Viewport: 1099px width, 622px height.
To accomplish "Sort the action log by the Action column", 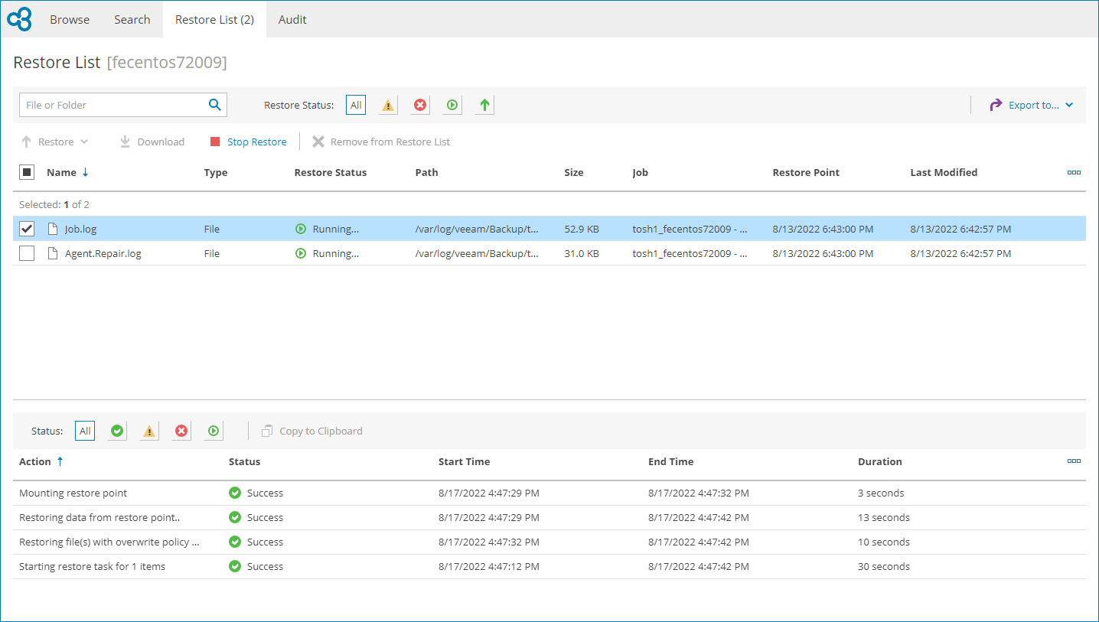I will coord(35,461).
